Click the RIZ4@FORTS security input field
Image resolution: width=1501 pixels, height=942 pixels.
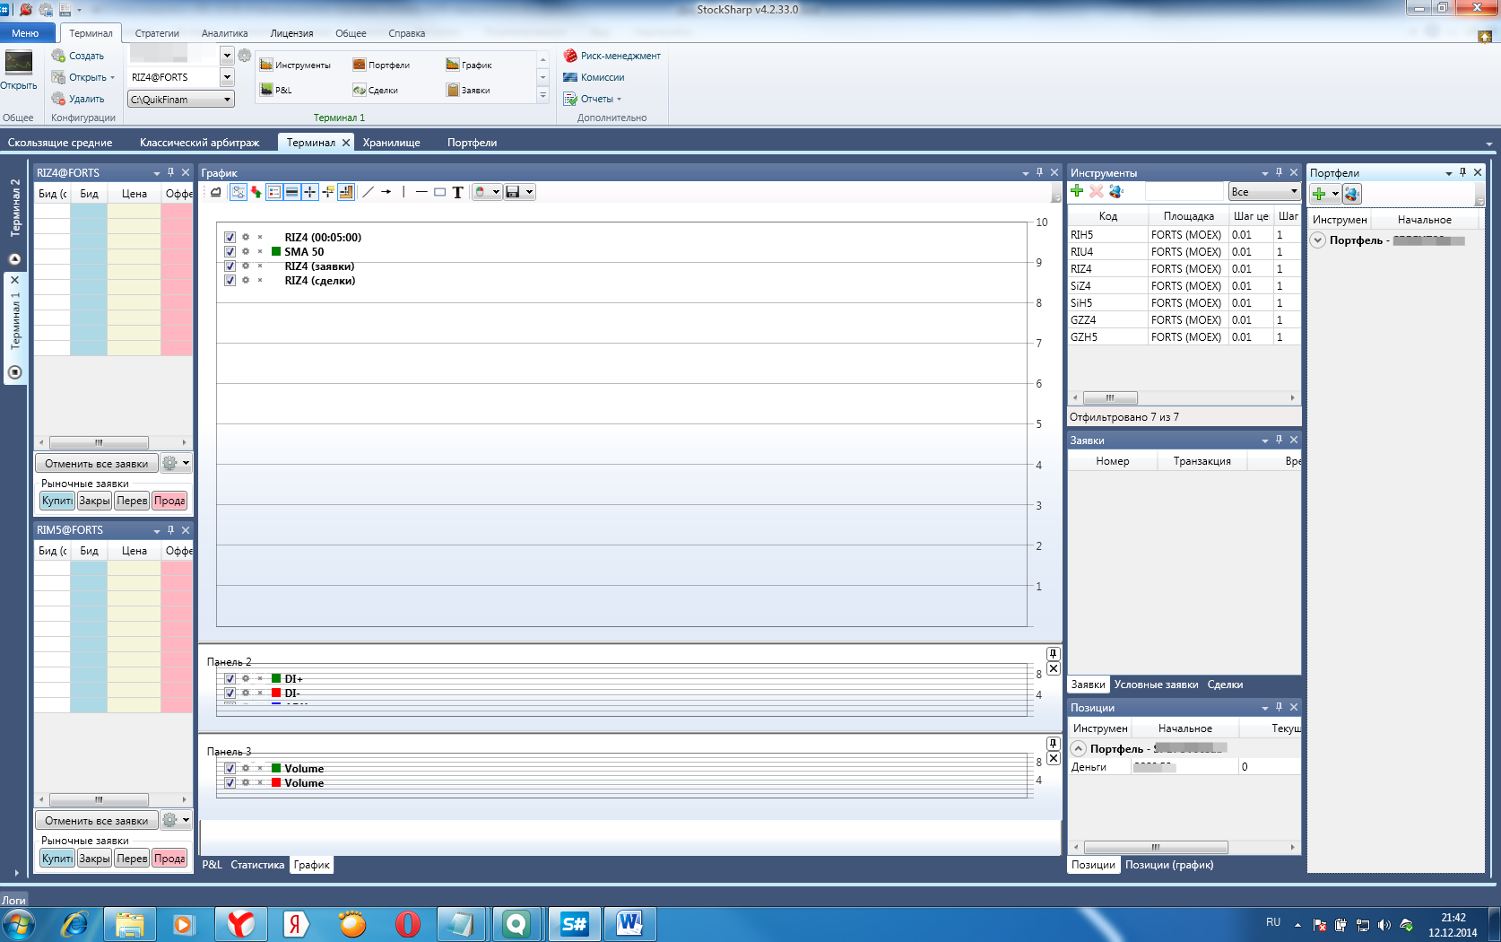[x=173, y=77]
